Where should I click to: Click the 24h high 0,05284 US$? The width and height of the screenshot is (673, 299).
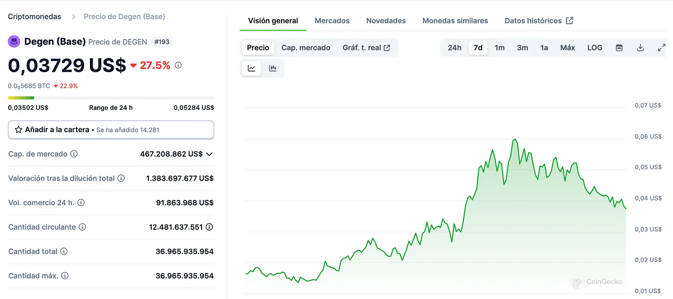[x=194, y=108]
